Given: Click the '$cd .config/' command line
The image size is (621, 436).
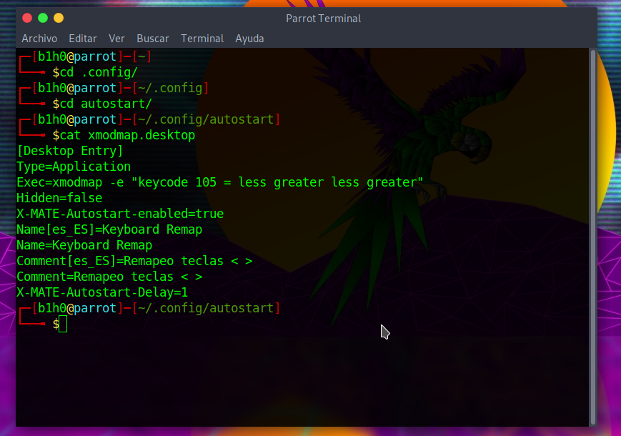Looking at the screenshot, I should [x=95, y=72].
